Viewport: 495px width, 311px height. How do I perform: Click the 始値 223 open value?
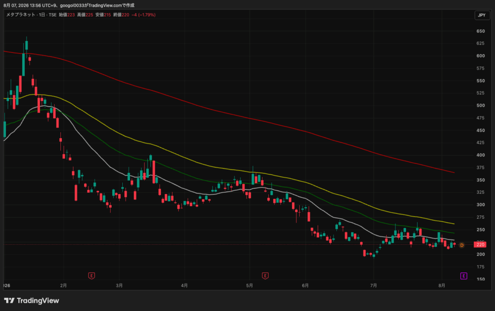67,15
